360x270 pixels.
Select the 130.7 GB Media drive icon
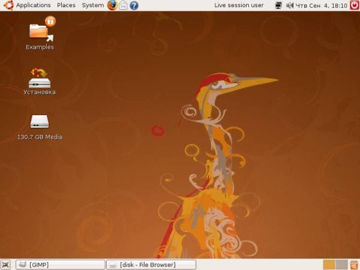tap(40, 121)
